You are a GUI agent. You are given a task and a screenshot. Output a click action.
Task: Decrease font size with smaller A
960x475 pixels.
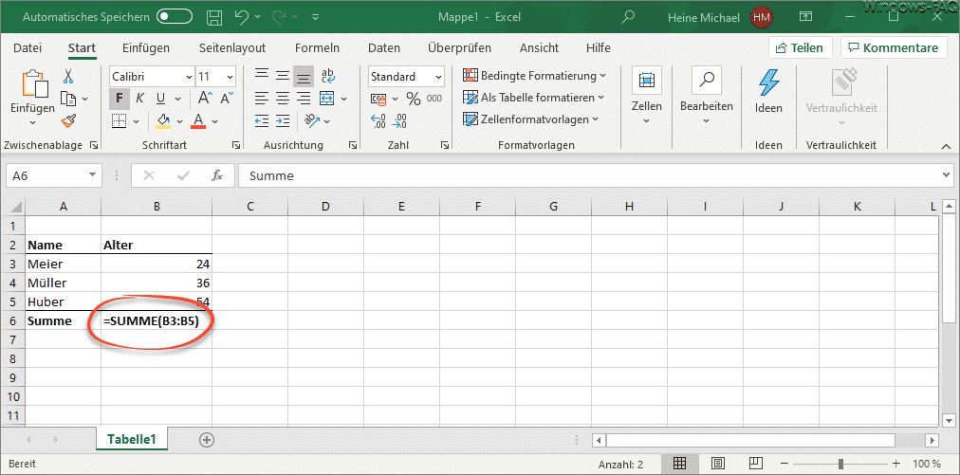(226, 98)
